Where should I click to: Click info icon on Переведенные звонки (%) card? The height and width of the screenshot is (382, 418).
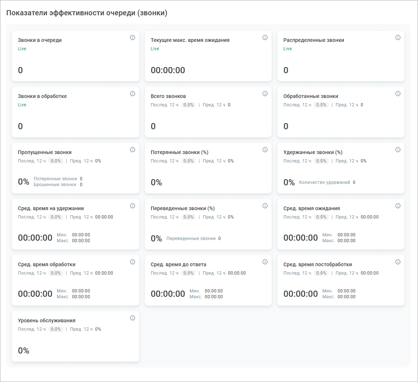265,206
